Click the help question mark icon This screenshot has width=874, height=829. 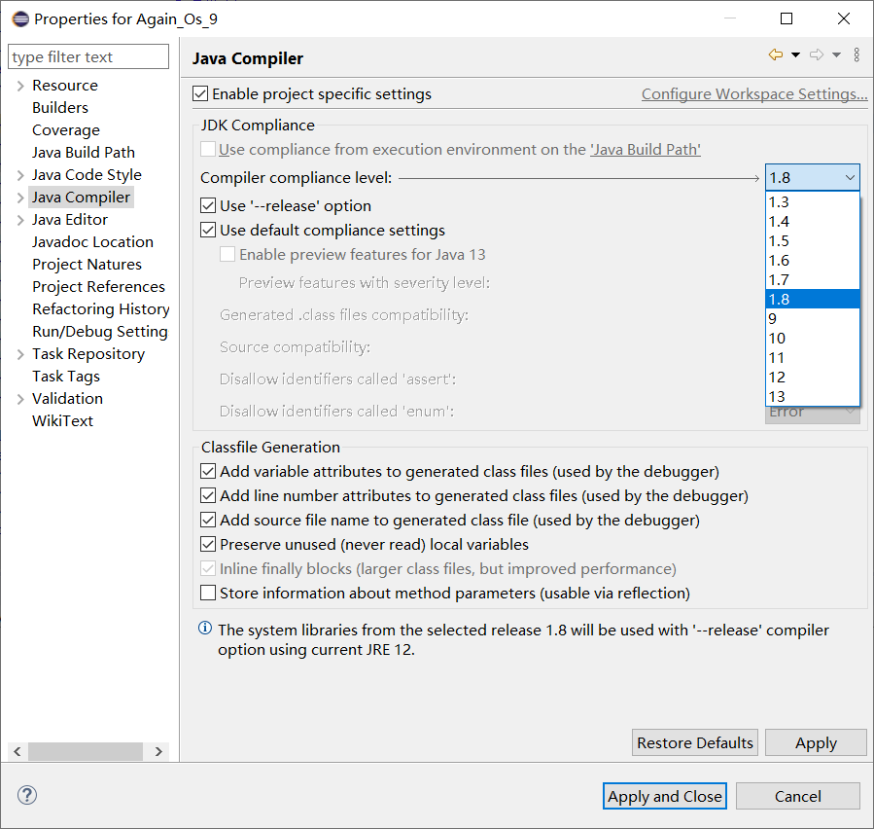[26, 796]
